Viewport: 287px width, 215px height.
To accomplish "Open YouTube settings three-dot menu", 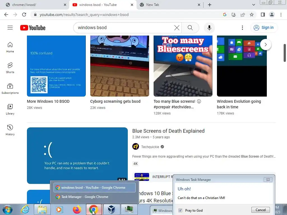I will tap(242, 28).
